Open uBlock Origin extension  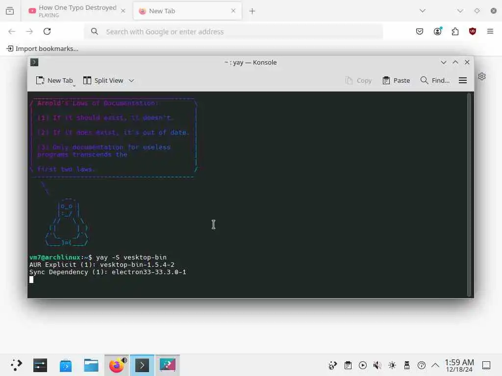[473, 31]
